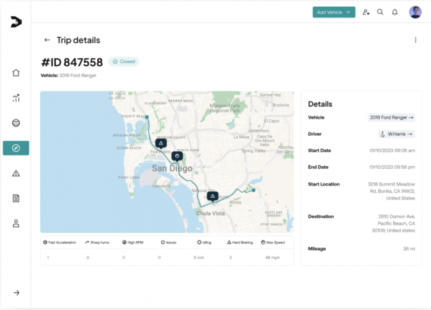Click the 5 min idling value
Viewport: 431px width, 310px height.
click(x=199, y=257)
